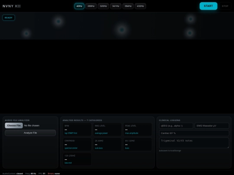
Task: Select the 320Hz frequency preset
Action: click(103, 6)
